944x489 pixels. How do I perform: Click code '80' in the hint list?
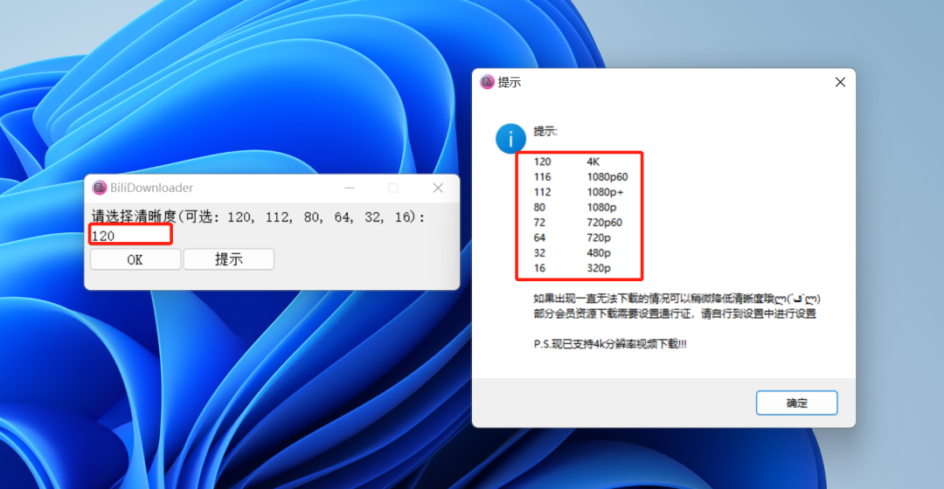(538, 208)
